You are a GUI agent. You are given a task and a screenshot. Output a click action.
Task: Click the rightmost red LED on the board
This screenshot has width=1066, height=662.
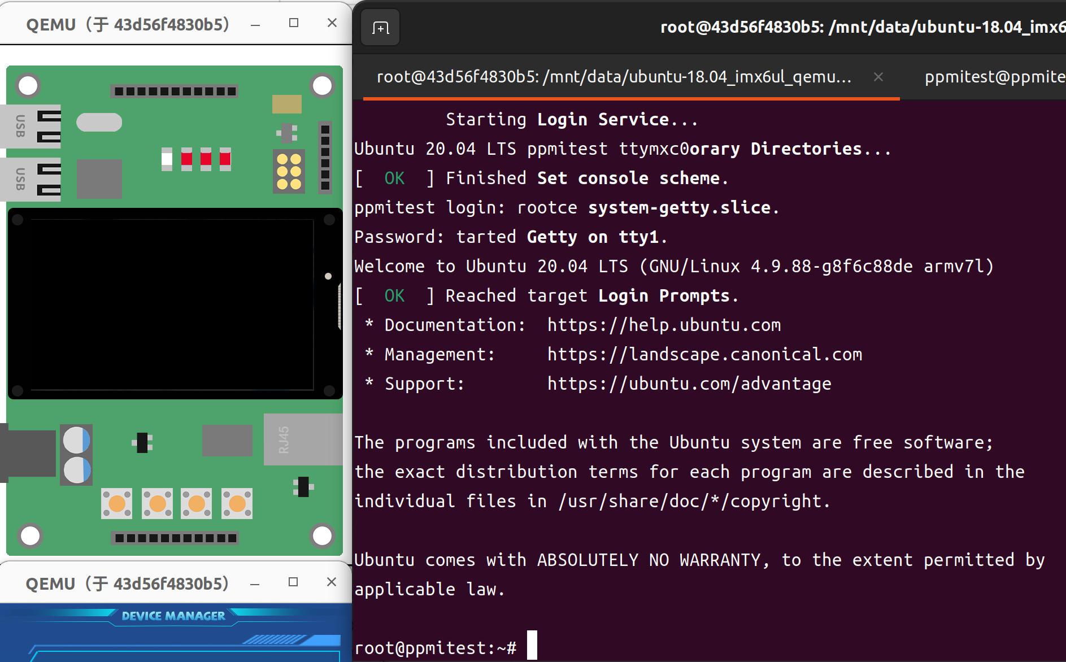click(x=225, y=159)
